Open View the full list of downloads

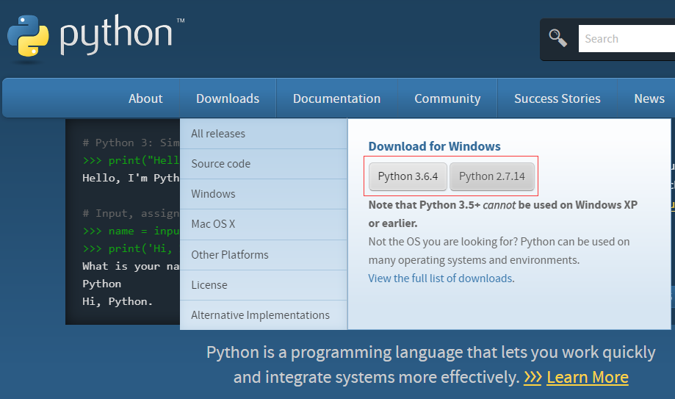coord(440,278)
